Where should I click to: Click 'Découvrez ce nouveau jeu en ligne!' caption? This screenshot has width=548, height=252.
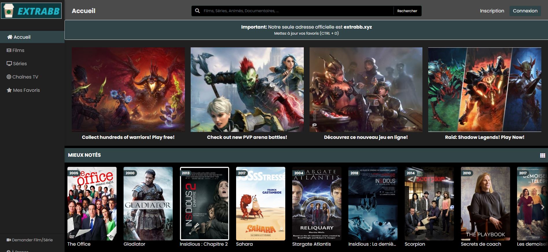tap(366, 137)
